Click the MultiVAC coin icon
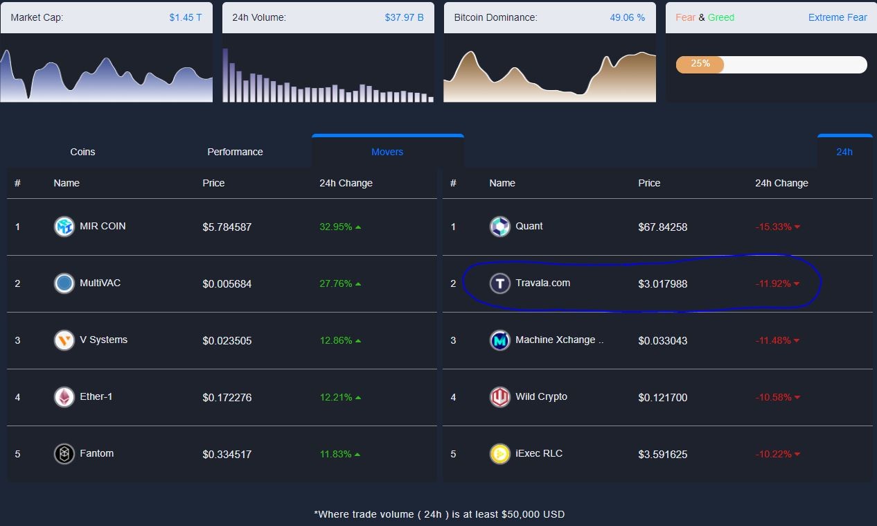The image size is (877, 526). pos(64,283)
